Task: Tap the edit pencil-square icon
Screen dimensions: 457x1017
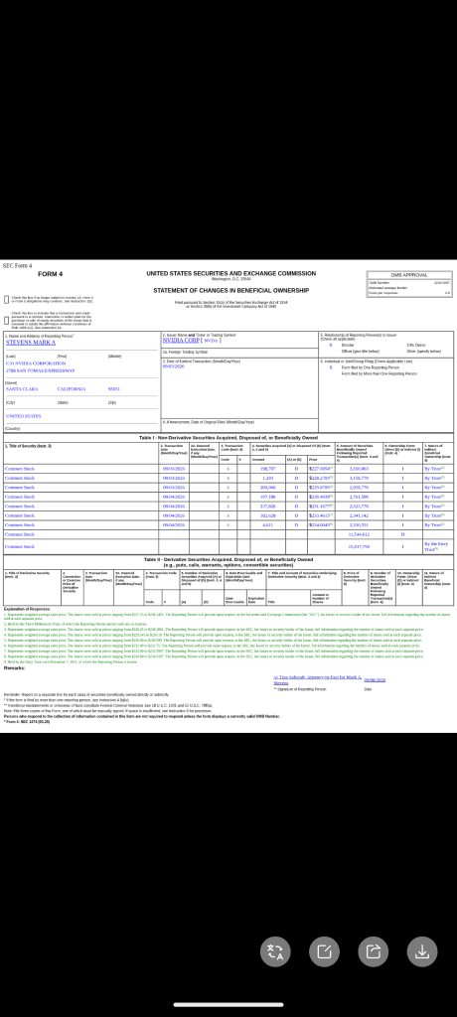Action: [325, 951]
